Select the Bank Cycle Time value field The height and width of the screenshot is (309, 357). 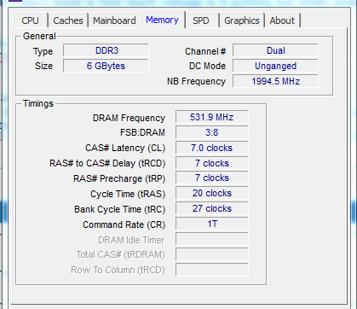point(212,208)
